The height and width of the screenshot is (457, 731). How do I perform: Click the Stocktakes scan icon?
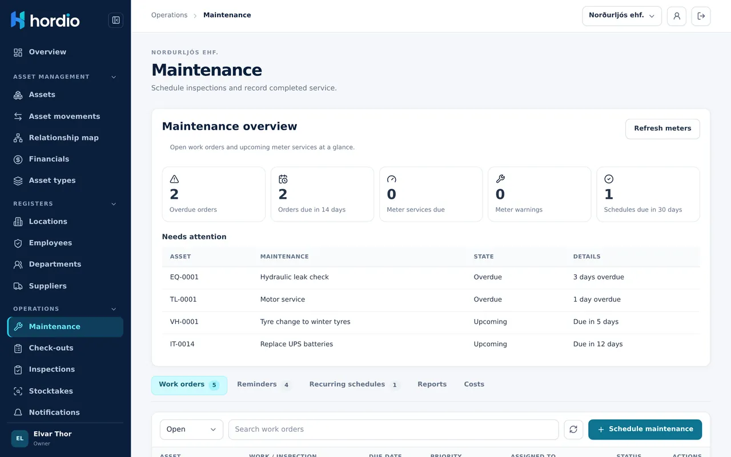[18, 391]
